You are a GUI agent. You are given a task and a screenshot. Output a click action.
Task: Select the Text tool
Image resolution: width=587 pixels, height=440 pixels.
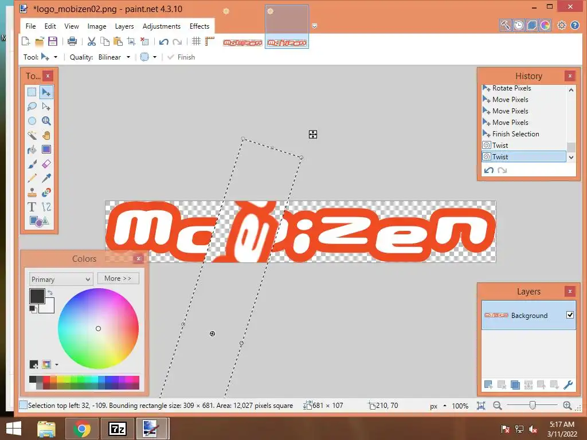[x=32, y=207]
